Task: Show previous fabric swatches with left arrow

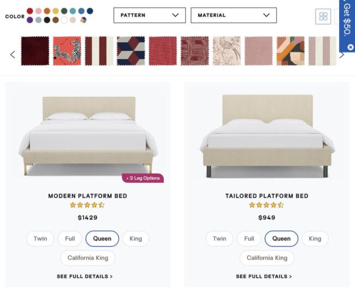Action: coord(13,54)
